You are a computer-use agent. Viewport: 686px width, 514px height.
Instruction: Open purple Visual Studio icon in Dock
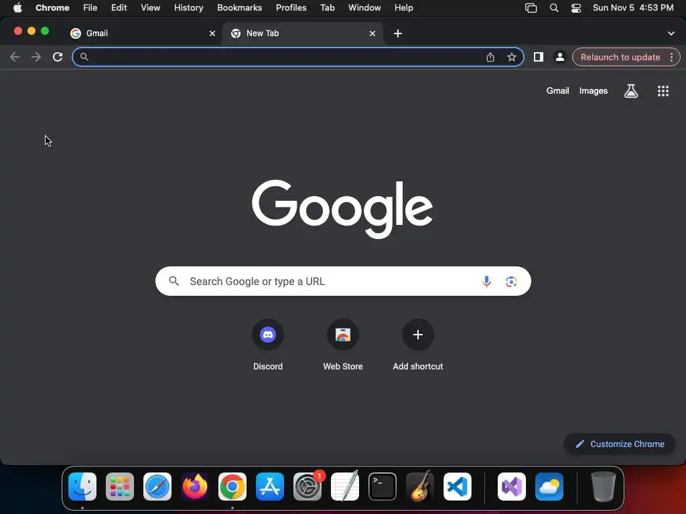(511, 487)
